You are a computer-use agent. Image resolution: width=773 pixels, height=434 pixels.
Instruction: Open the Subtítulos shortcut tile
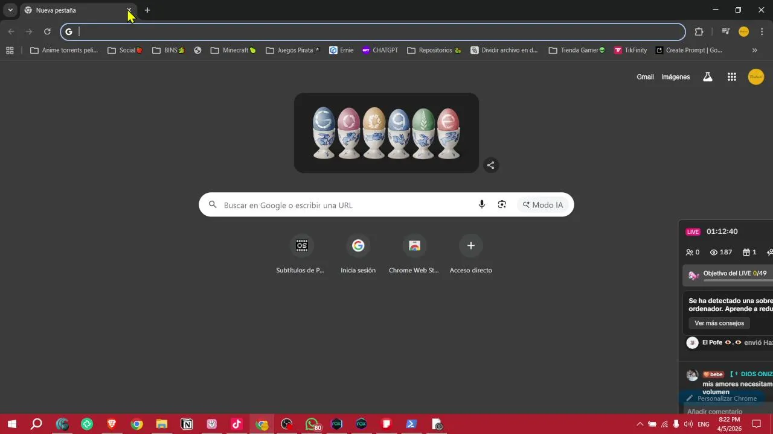(301, 254)
